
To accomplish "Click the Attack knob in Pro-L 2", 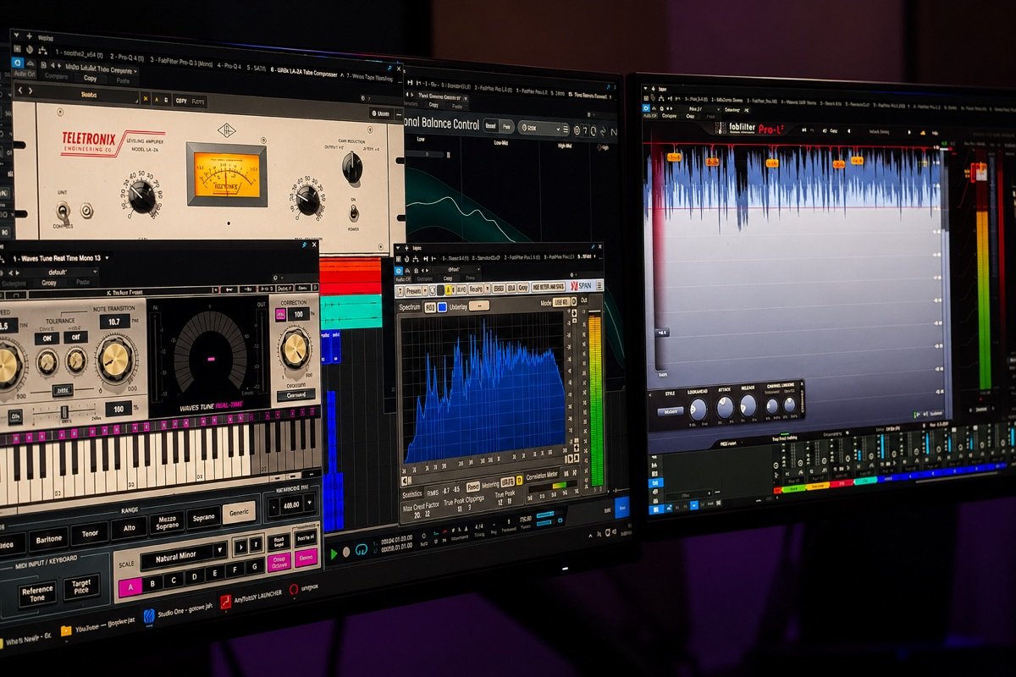I will 725,408.
